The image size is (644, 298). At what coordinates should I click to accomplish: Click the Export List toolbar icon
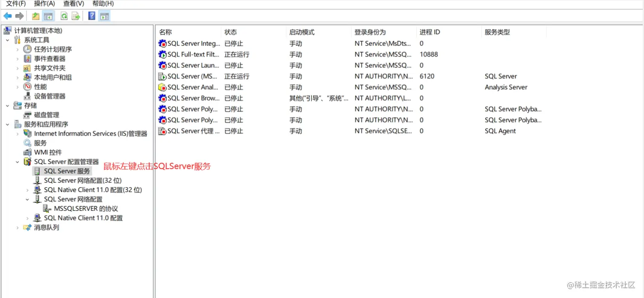[76, 16]
